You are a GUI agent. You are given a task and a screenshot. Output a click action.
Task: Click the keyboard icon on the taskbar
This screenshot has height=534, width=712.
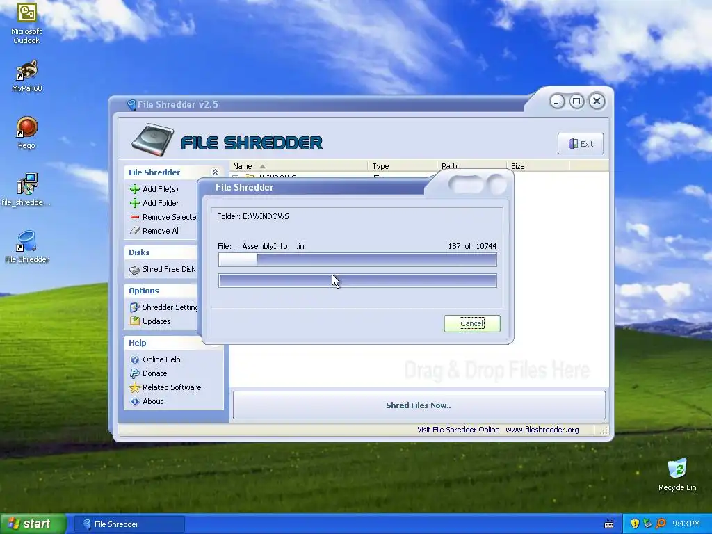(609, 524)
